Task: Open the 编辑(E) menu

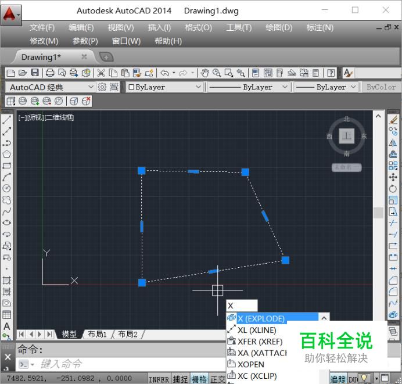Action: pos(81,27)
